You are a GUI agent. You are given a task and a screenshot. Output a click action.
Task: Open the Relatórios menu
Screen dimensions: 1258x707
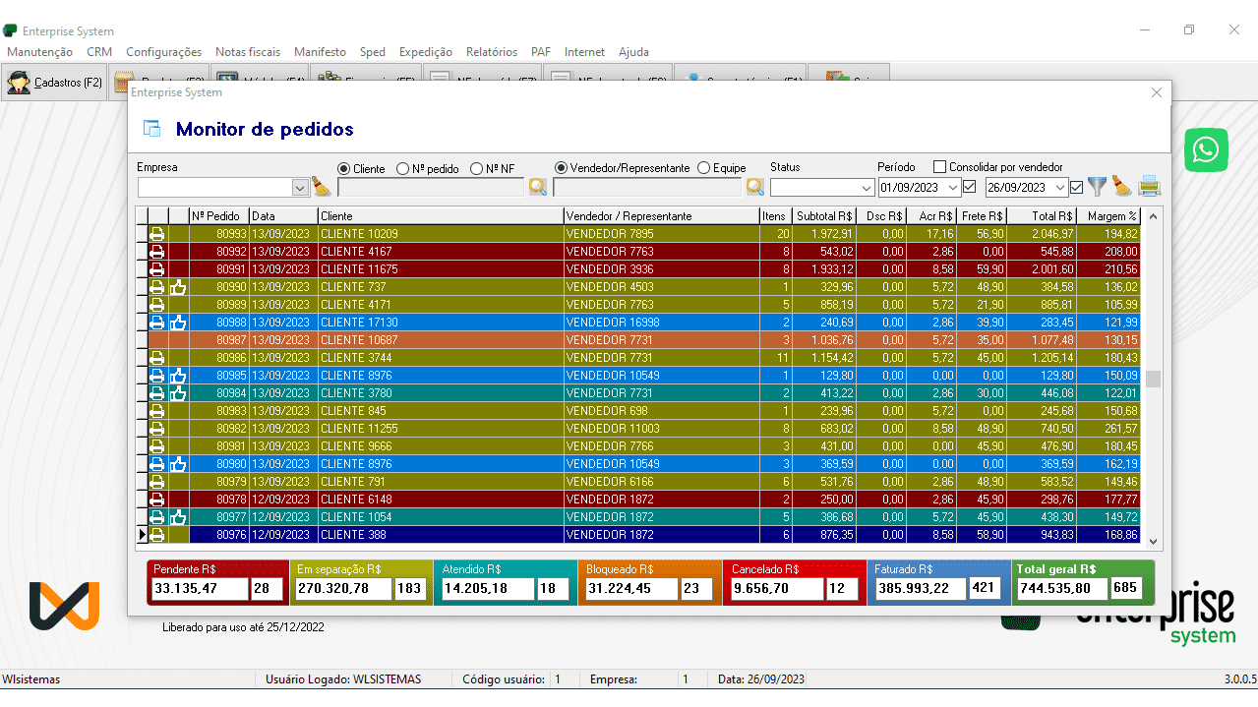(x=491, y=52)
